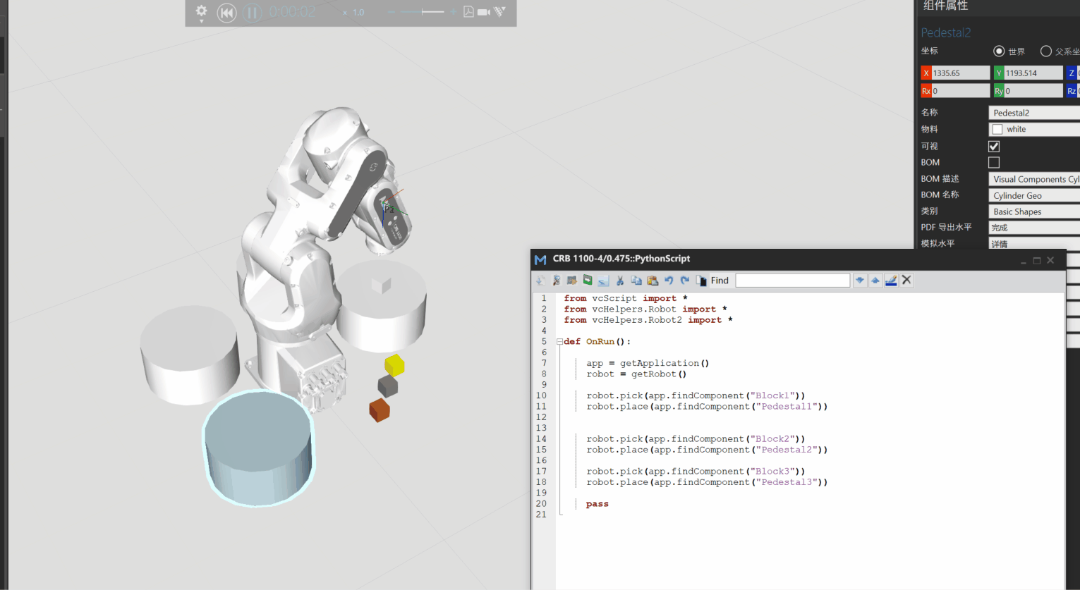Pause the running simulation
The height and width of the screenshot is (590, 1080).
click(x=252, y=13)
